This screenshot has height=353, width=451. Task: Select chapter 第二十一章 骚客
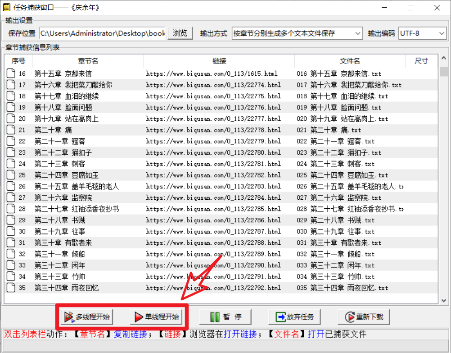point(60,141)
